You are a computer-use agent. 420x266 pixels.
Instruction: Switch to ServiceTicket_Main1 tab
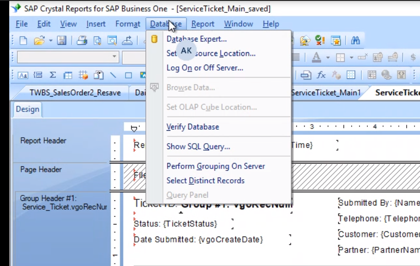[326, 93]
